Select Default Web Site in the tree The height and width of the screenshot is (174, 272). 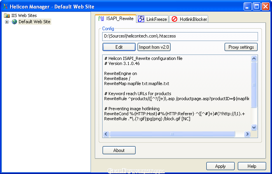[x=35, y=22]
